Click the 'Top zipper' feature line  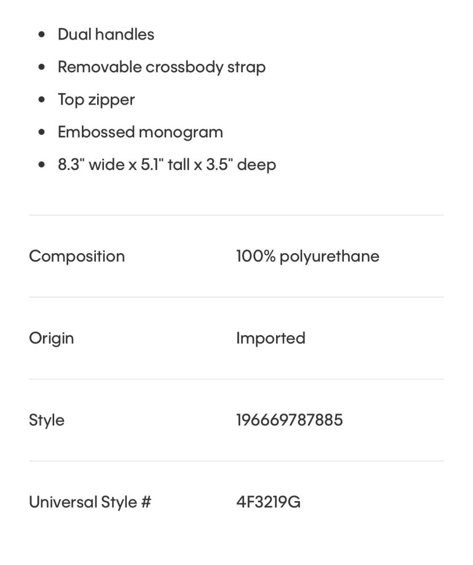click(x=96, y=100)
